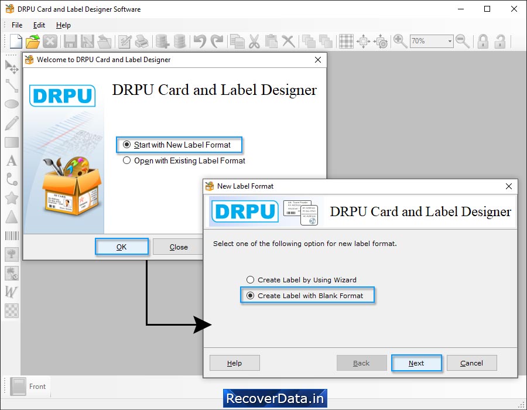The width and height of the screenshot is (527, 410).
Task: Click the closed padlock icon
Action: [x=483, y=42]
